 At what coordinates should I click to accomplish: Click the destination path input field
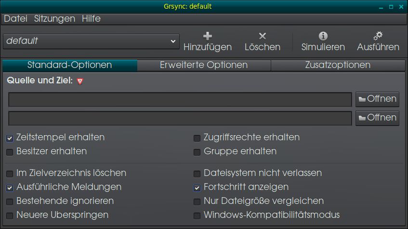(x=180, y=118)
